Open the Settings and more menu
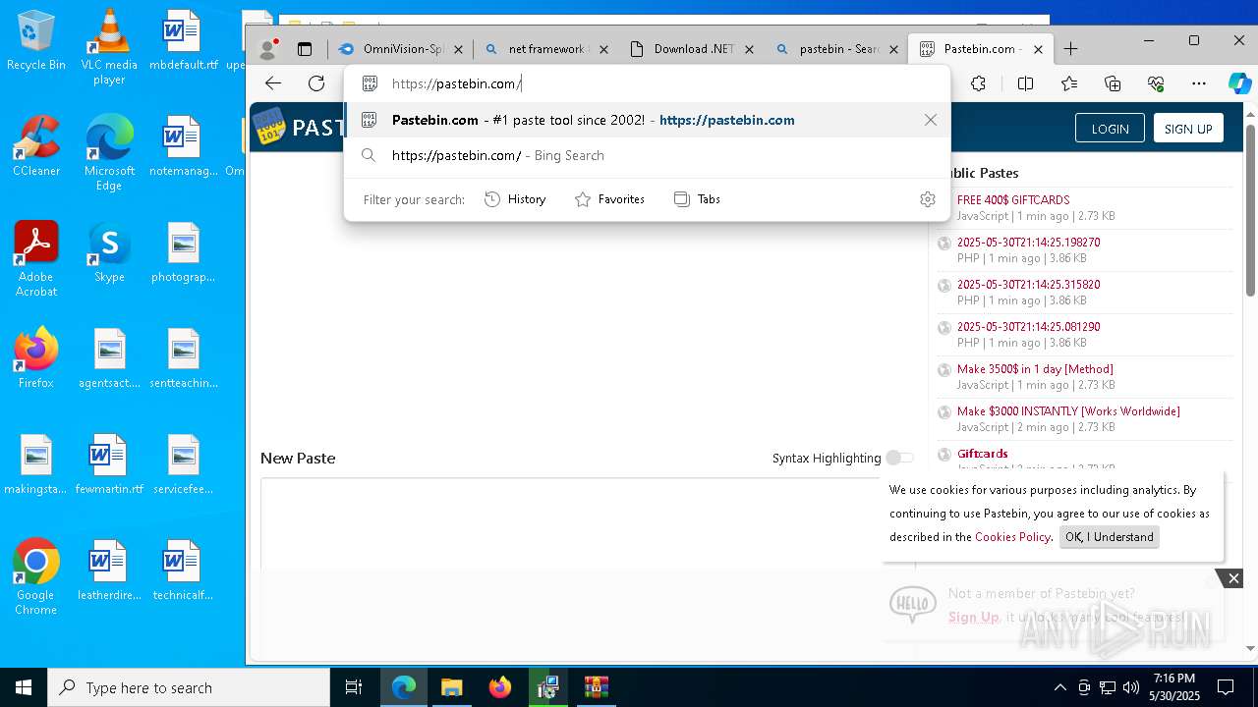The image size is (1258, 707). pos(1199,83)
